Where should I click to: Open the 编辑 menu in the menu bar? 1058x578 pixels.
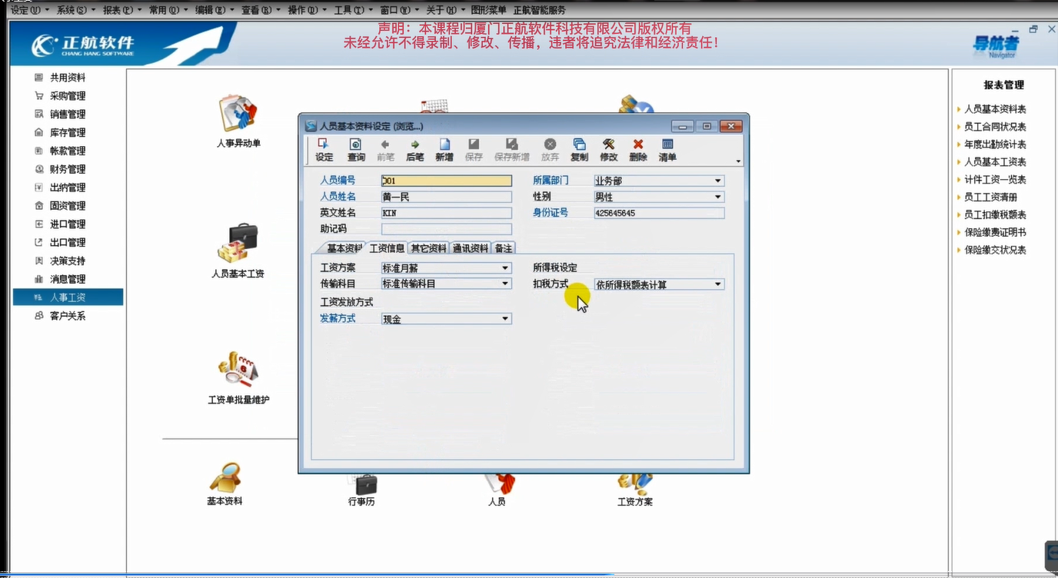[x=215, y=10]
